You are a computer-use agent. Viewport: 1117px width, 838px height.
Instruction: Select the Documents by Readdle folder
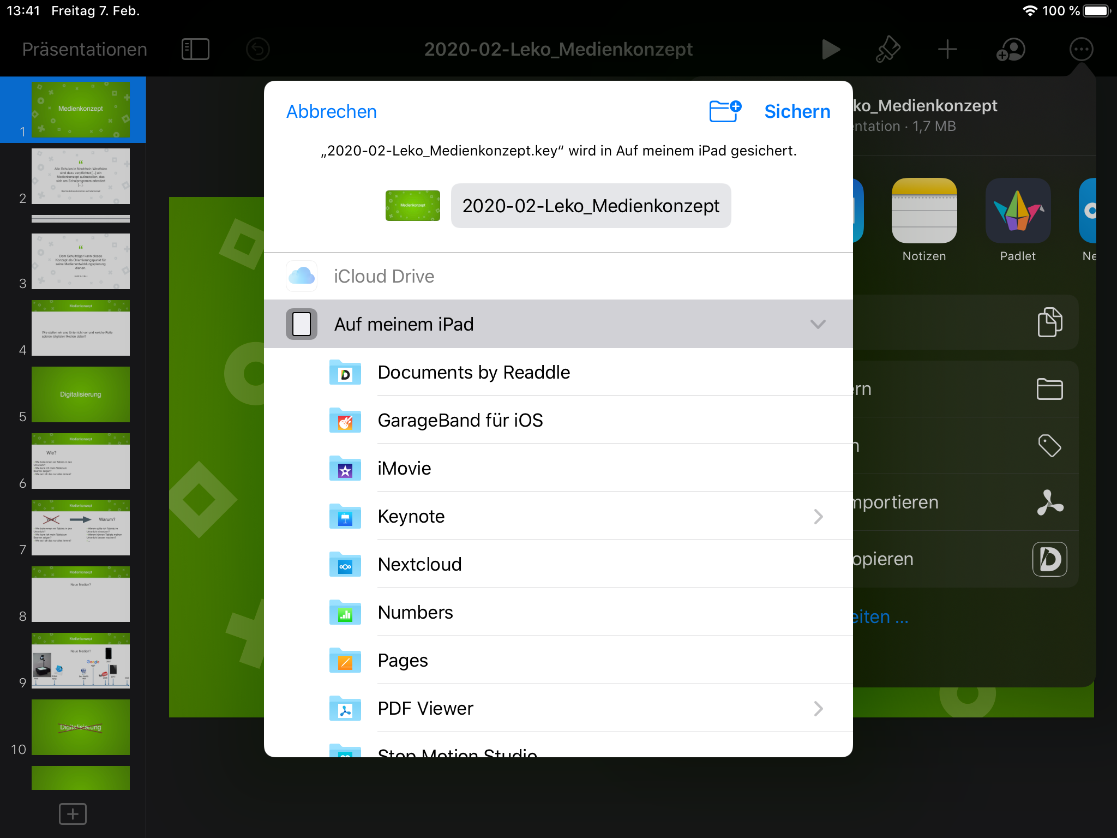(x=558, y=372)
